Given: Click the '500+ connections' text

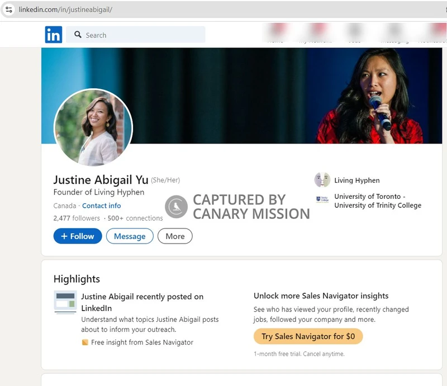Looking at the screenshot, I should coord(135,218).
